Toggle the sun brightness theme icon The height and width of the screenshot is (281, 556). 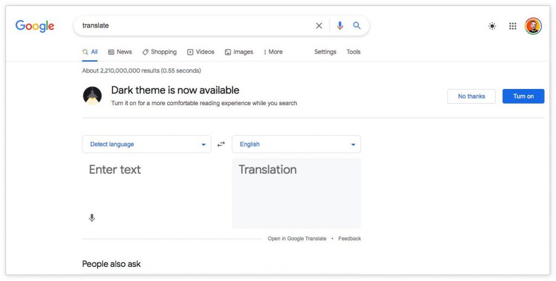click(x=492, y=26)
